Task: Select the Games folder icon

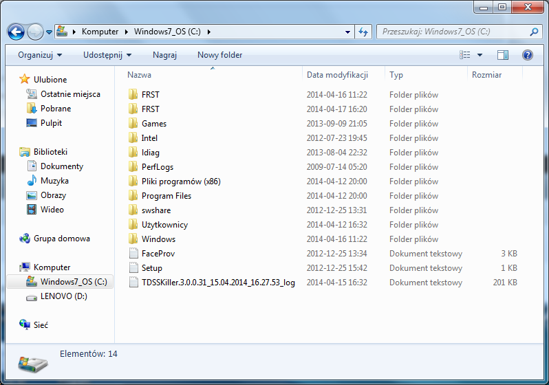Action: (x=133, y=123)
